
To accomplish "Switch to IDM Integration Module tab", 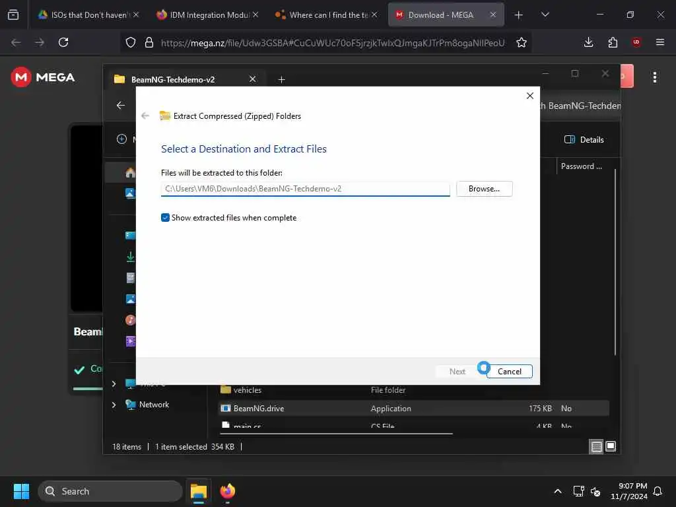I will 207,15.
